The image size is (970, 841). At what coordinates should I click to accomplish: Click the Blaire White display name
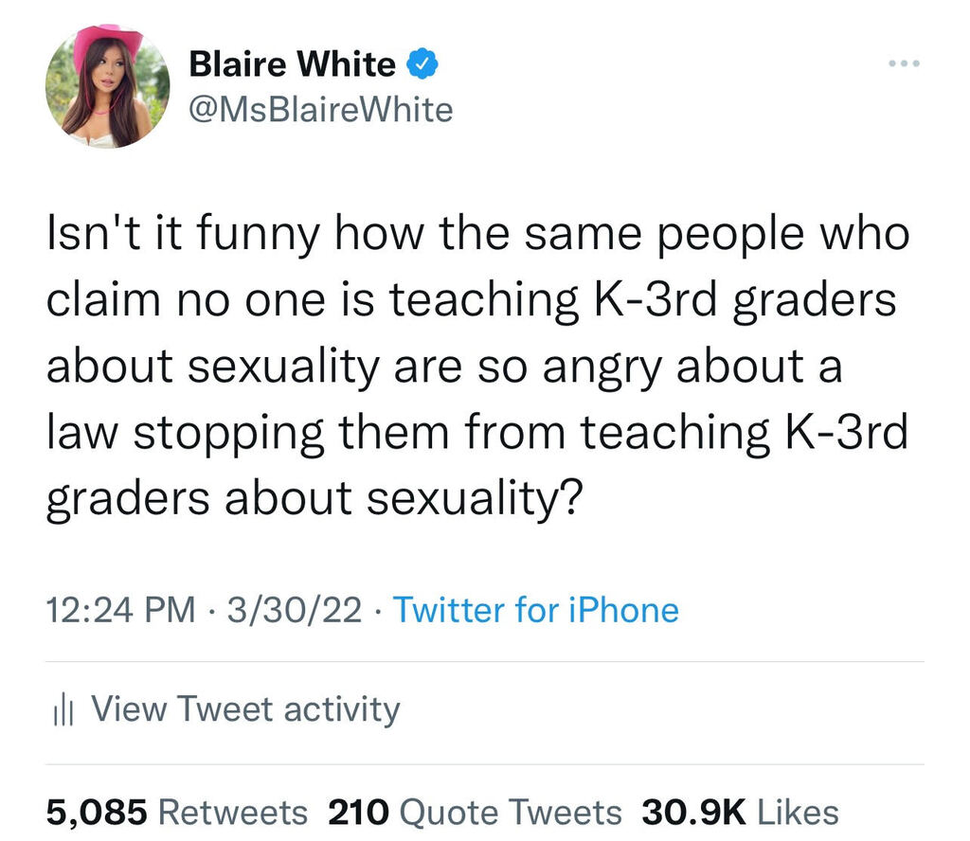(293, 64)
